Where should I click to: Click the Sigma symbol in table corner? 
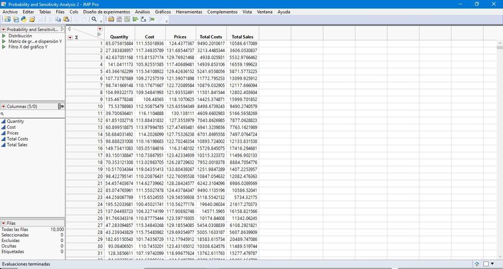coord(77,37)
